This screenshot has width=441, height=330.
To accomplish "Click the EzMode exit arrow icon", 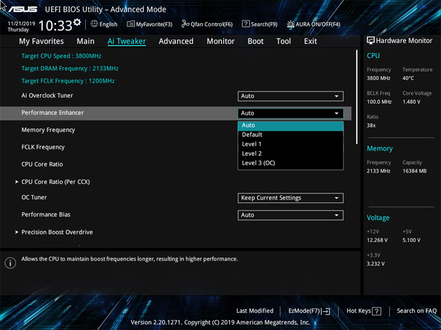I will [x=326, y=311].
